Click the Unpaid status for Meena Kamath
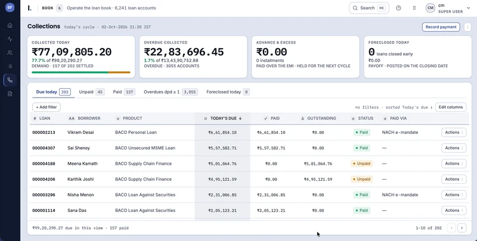 click(x=362, y=164)
